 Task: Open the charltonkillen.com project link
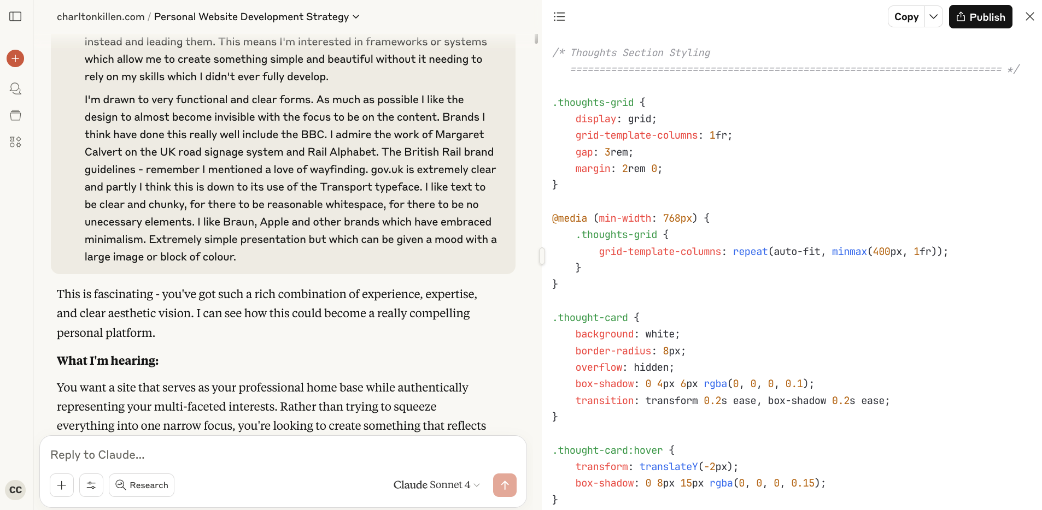pyautogui.click(x=101, y=17)
